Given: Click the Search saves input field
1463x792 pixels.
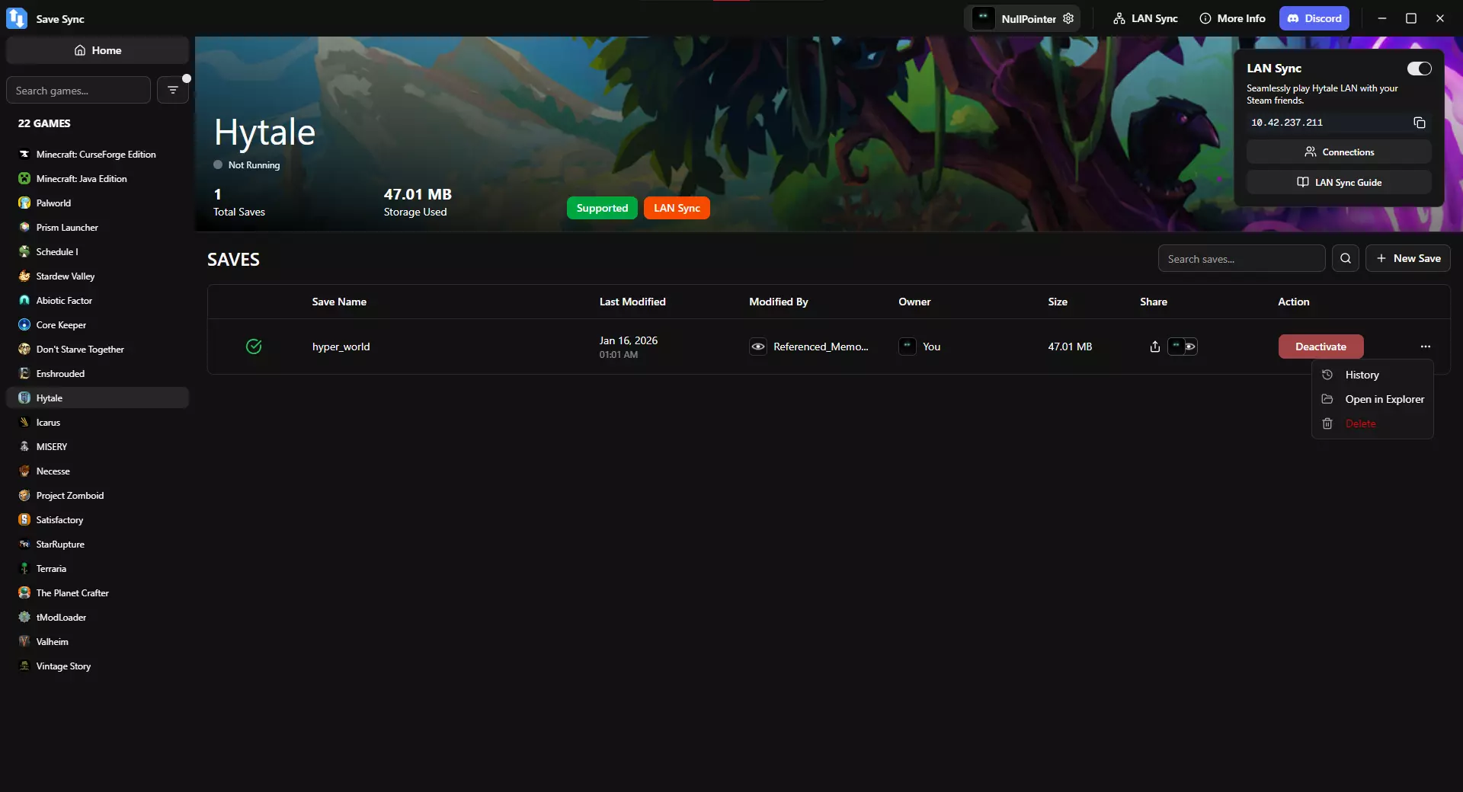Looking at the screenshot, I should [1241, 258].
